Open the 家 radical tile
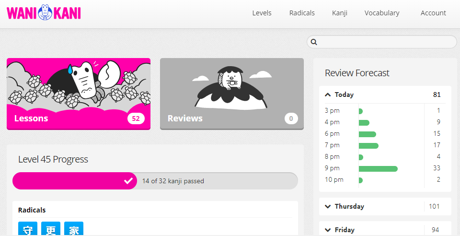The height and width of the screenshot is (236, 460). 74,229
